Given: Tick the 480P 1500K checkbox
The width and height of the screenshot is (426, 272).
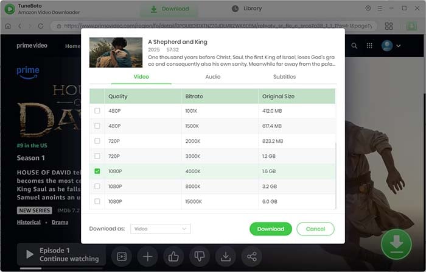Looking at the screenshot, I should pos(97,126).
